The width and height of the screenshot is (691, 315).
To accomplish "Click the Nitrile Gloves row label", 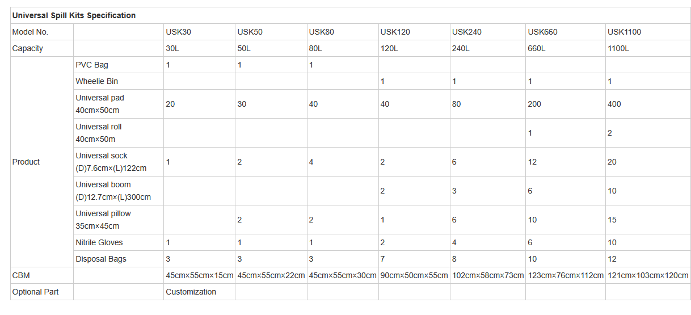I will click(x=99, y=242).
